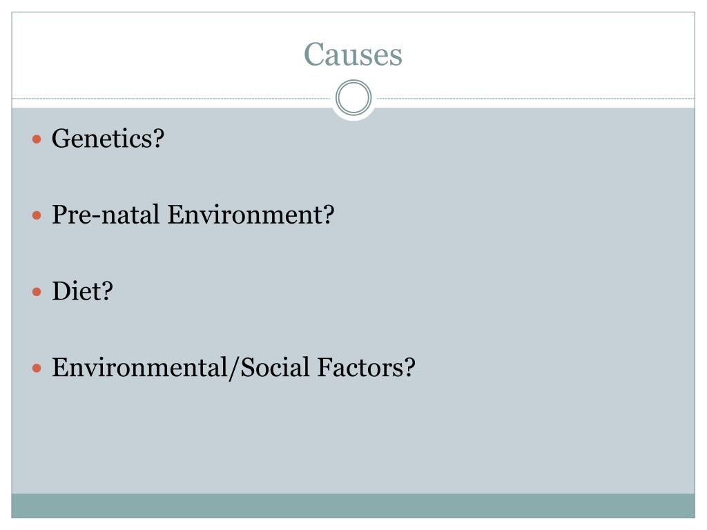Viewport: 707px width, 530px height.
Task: Click the orange bullet beside Genetics
Action: tap(37, 139)
